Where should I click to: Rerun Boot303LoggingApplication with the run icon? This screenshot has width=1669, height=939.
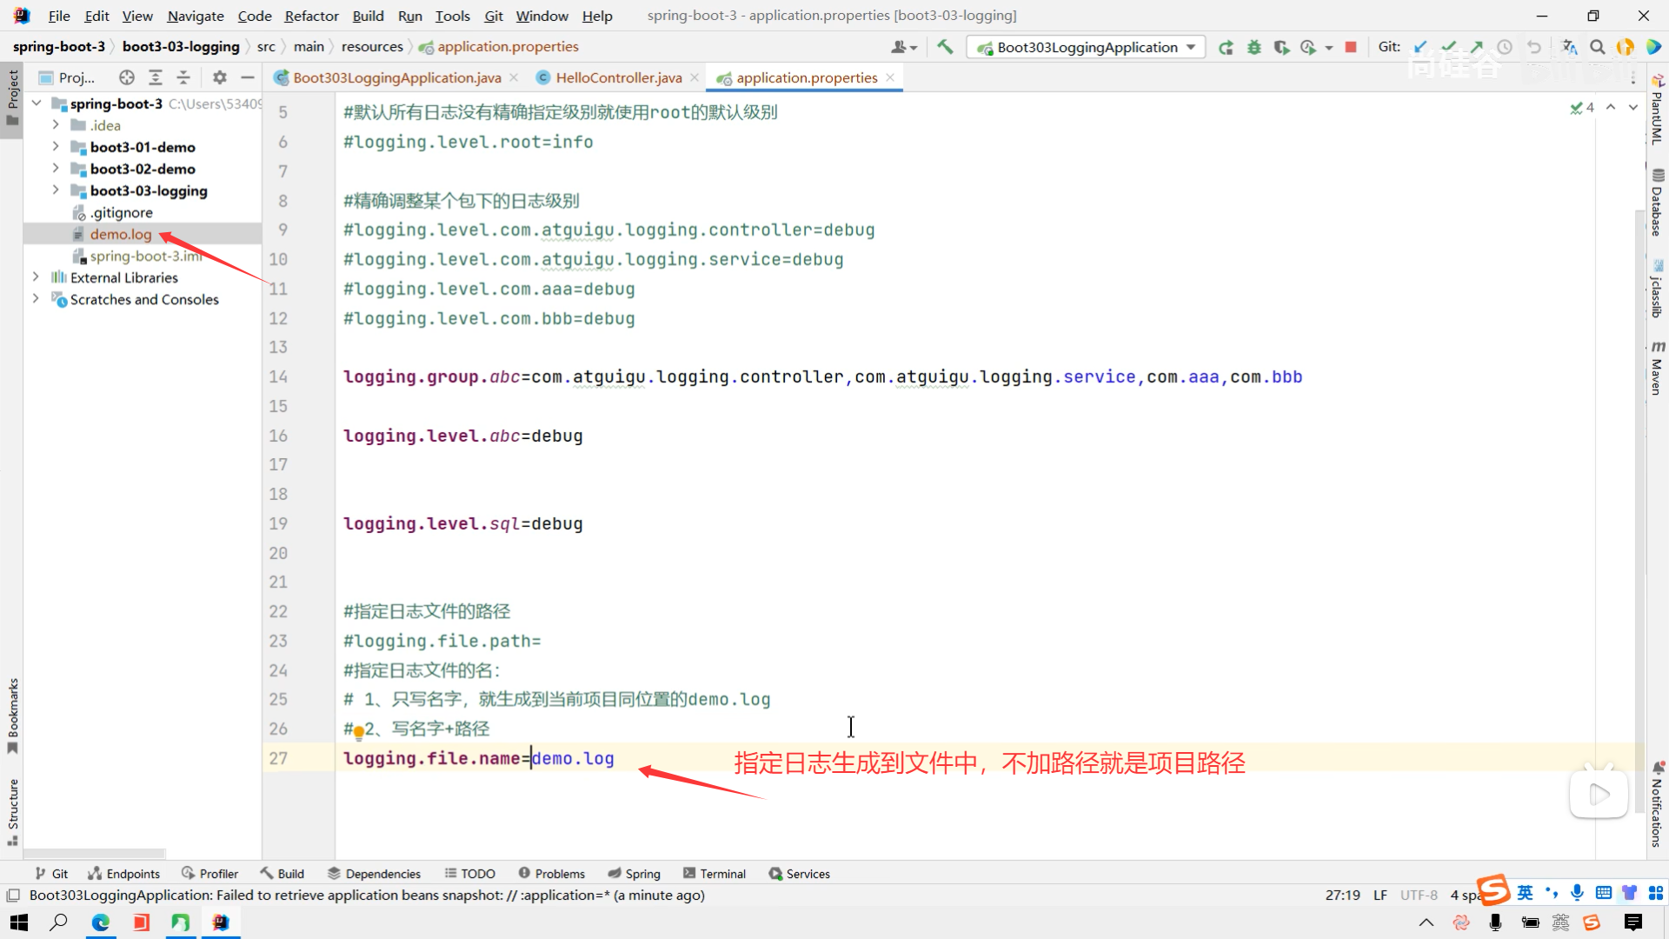coord(1226,47)
